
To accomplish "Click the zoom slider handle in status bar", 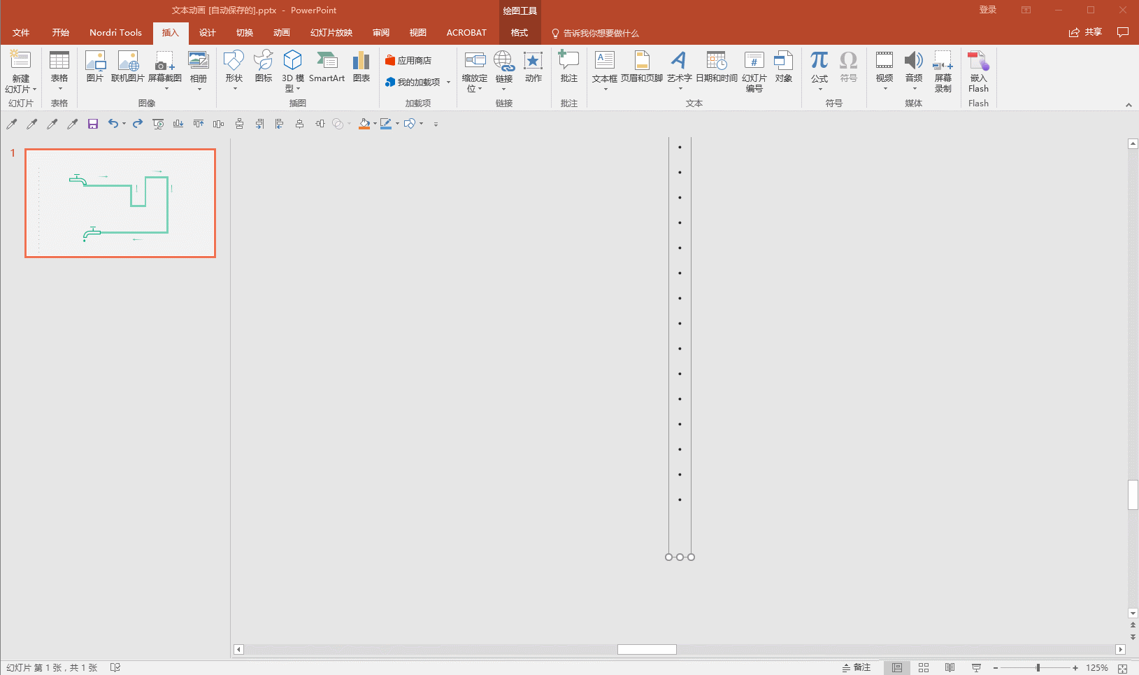I will click(1038, 667).
